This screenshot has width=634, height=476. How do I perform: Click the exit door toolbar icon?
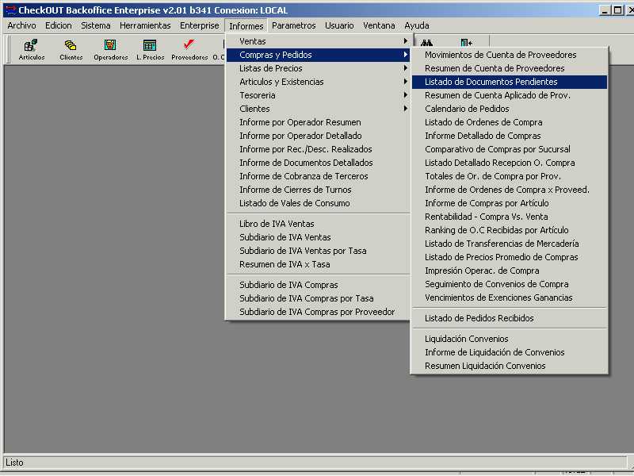[466, 43]
